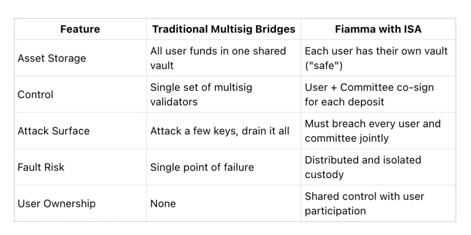Select the User Ownership row label
This screenshot has height=235, width=471.
pos(57,204)
